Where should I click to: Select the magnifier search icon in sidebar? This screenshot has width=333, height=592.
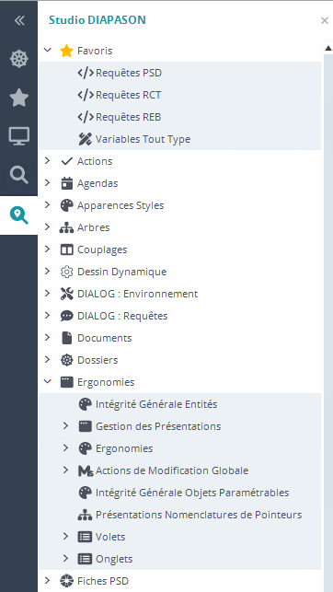click(18, 175)
